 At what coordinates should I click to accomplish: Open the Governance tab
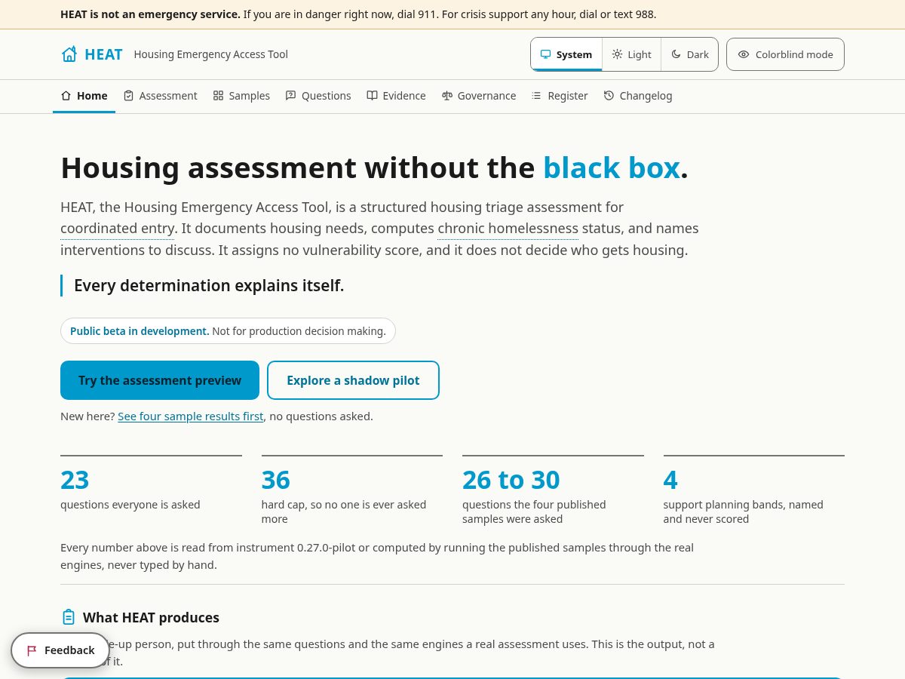tap(479, 96)
